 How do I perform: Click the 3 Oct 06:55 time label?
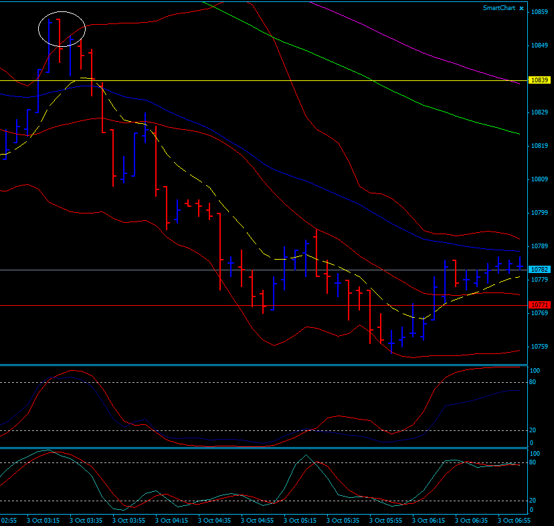(514, 521)
